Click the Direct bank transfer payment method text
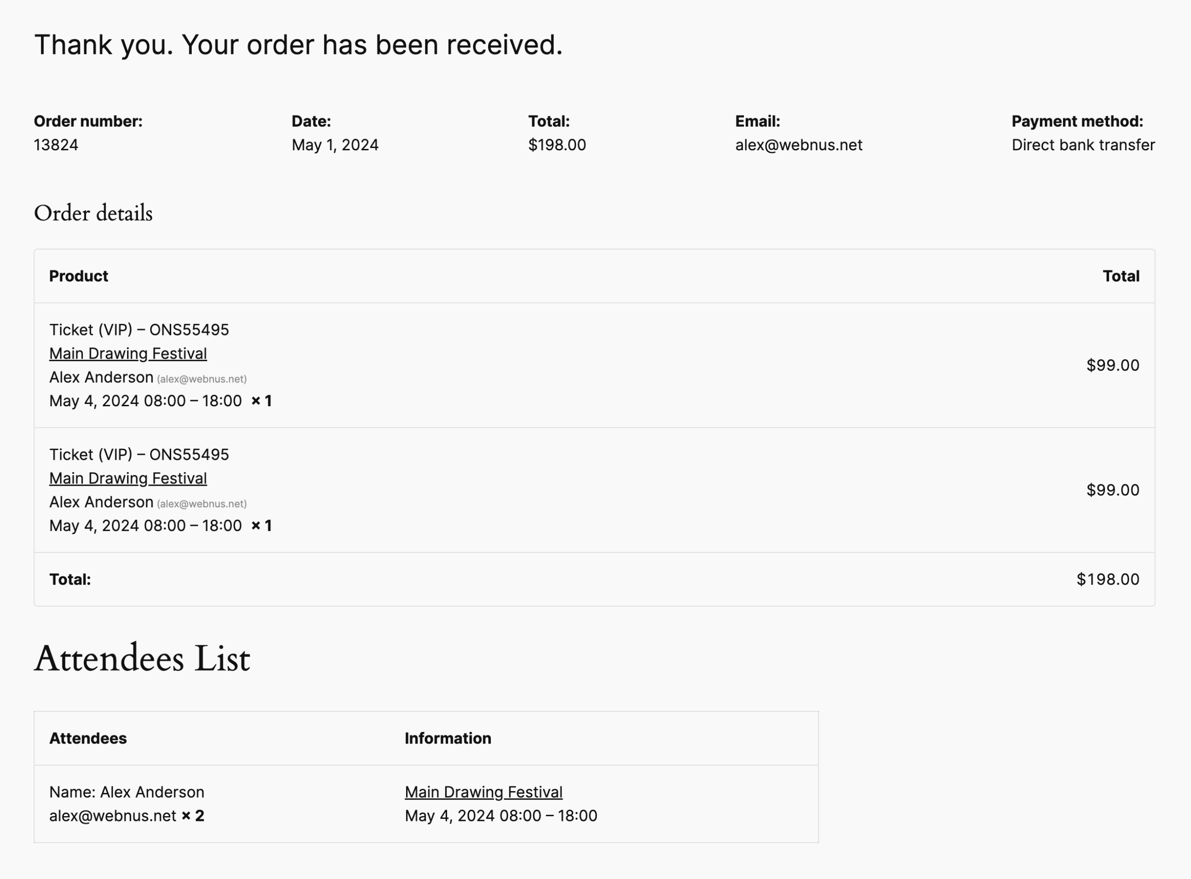 click(x=1083, y=145)
